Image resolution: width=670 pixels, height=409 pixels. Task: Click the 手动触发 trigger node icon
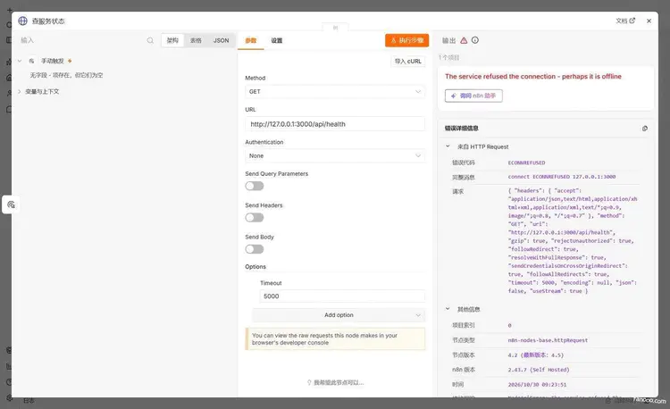(31, 61)
